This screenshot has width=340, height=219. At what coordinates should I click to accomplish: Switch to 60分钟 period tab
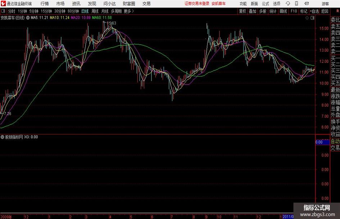coord(73,11)
